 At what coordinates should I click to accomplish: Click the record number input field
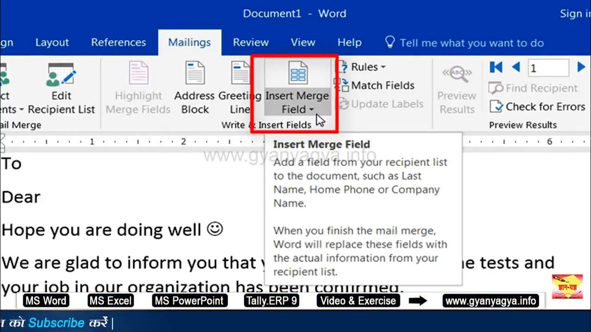(549, 68)
